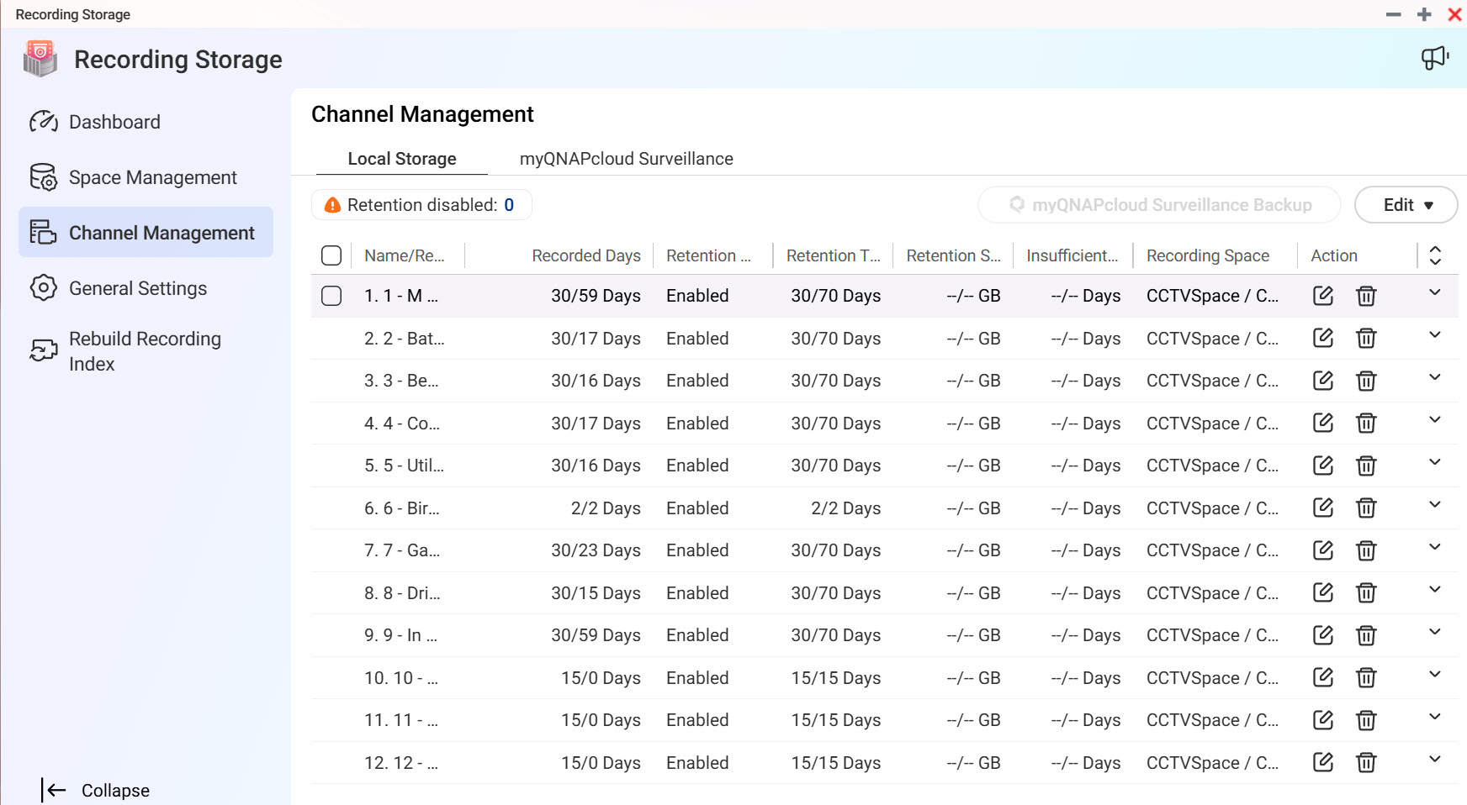Expand details for channel 7. 7 - Ga
The width and height of the screenshot is (1467, 805).
point(1435,547)
